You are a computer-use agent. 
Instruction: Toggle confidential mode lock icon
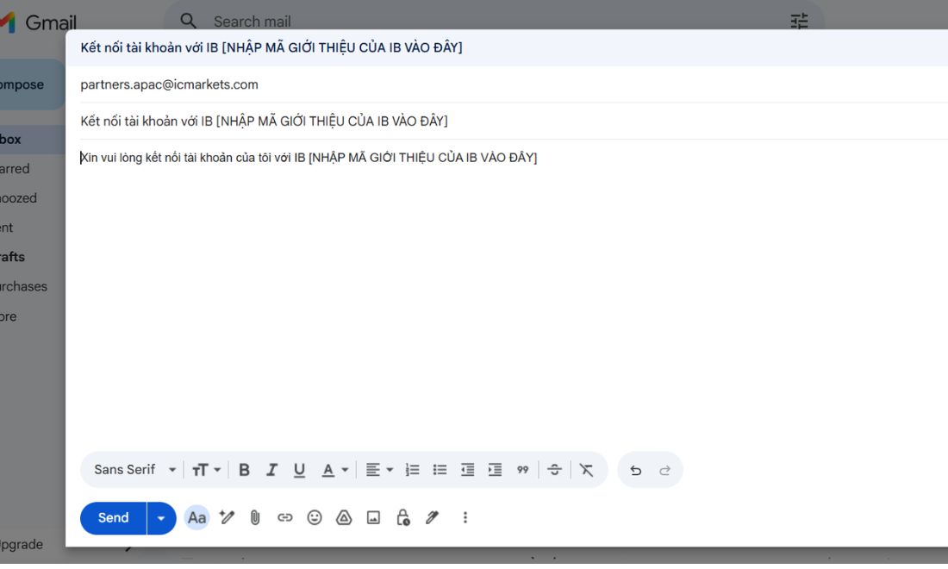coord(402,517)
